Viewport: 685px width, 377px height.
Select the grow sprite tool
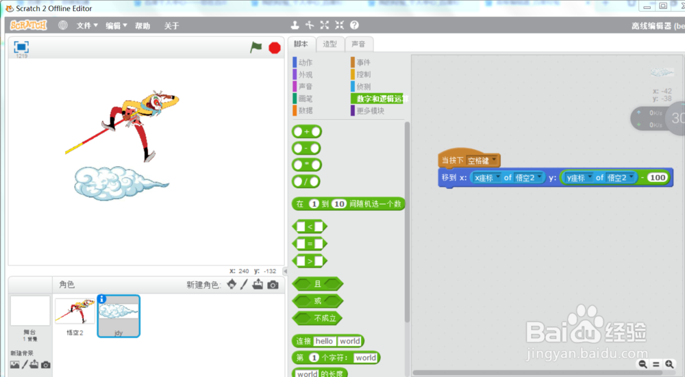click(325, 25)
